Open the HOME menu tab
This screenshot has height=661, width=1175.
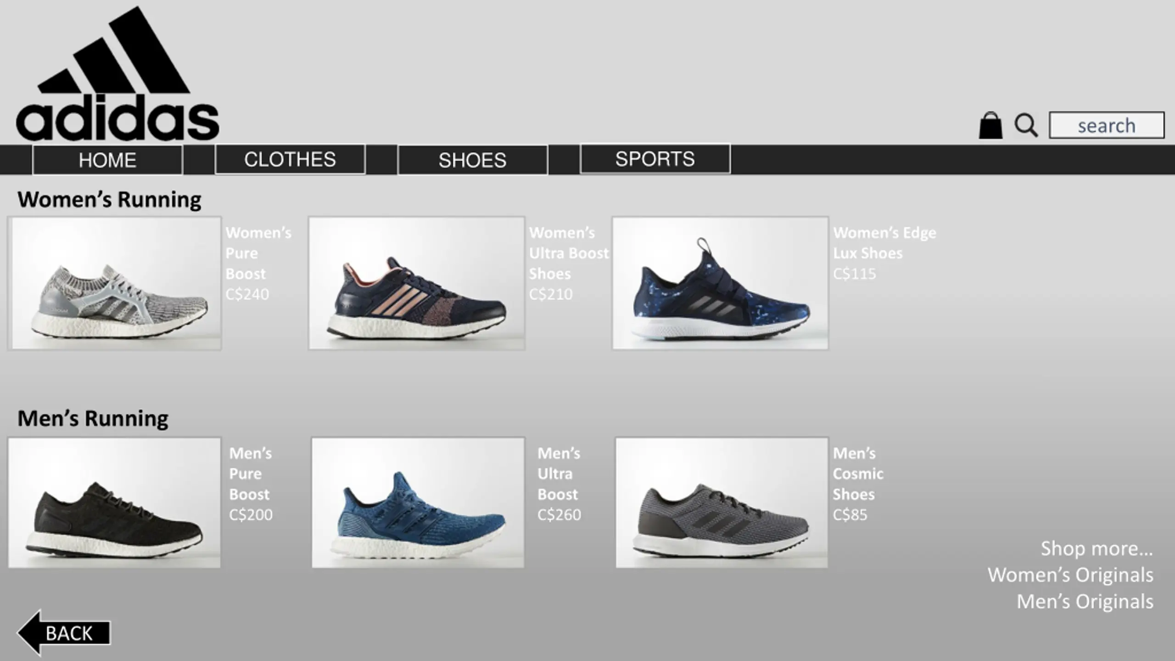(107, 160)
